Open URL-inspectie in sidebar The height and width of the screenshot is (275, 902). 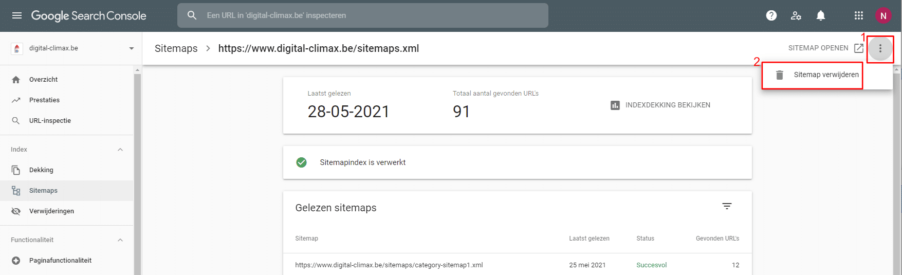[x=50, y=121]
